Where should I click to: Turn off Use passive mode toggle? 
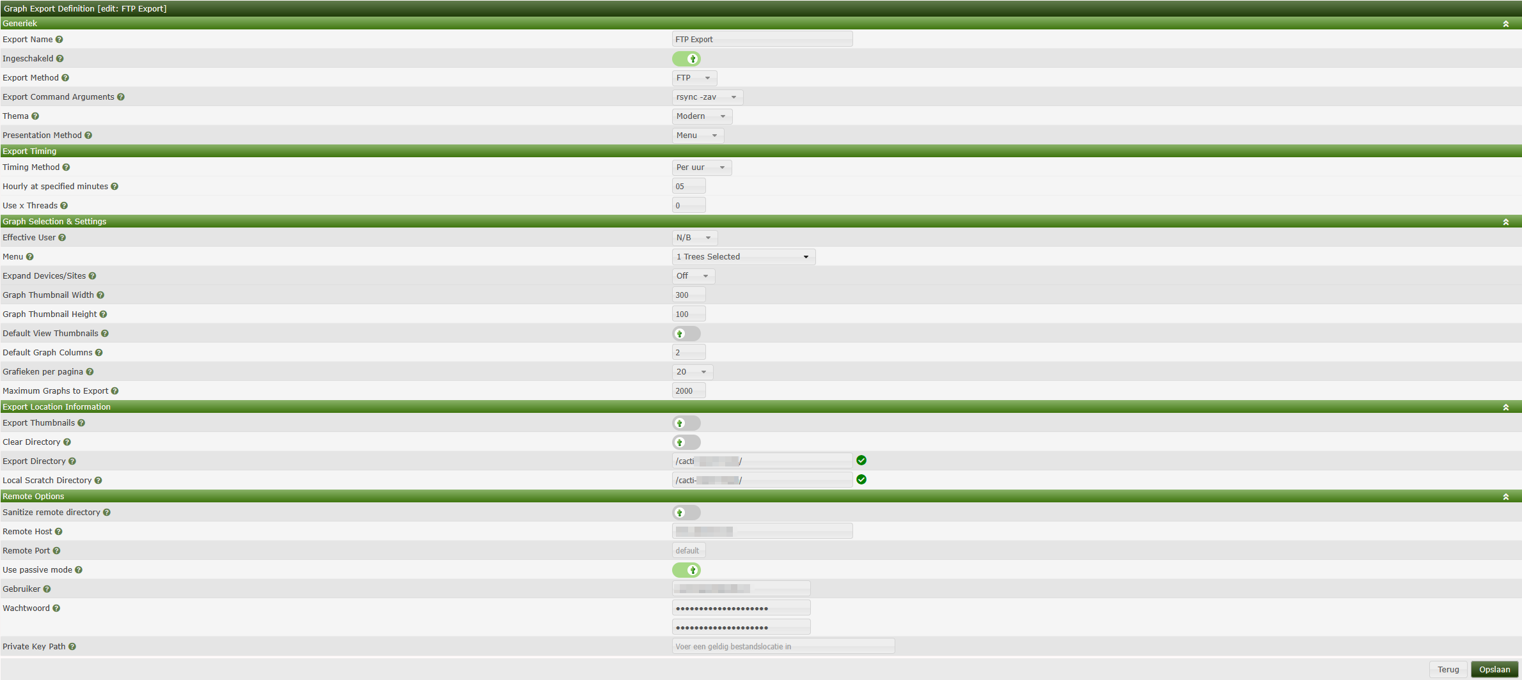tap(686, 570)
